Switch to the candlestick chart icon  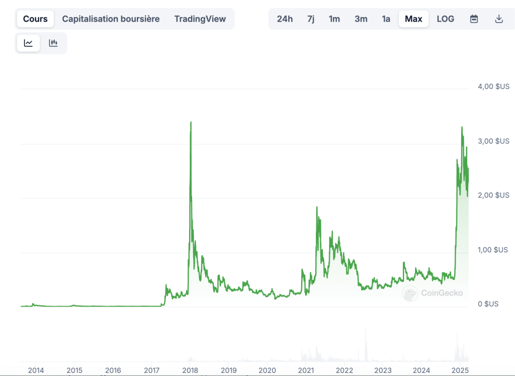tap(53, 43)
